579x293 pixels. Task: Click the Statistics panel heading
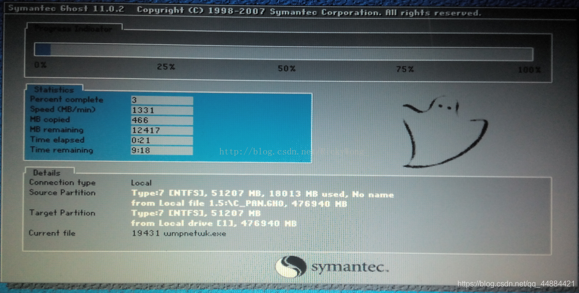[54, 89]
